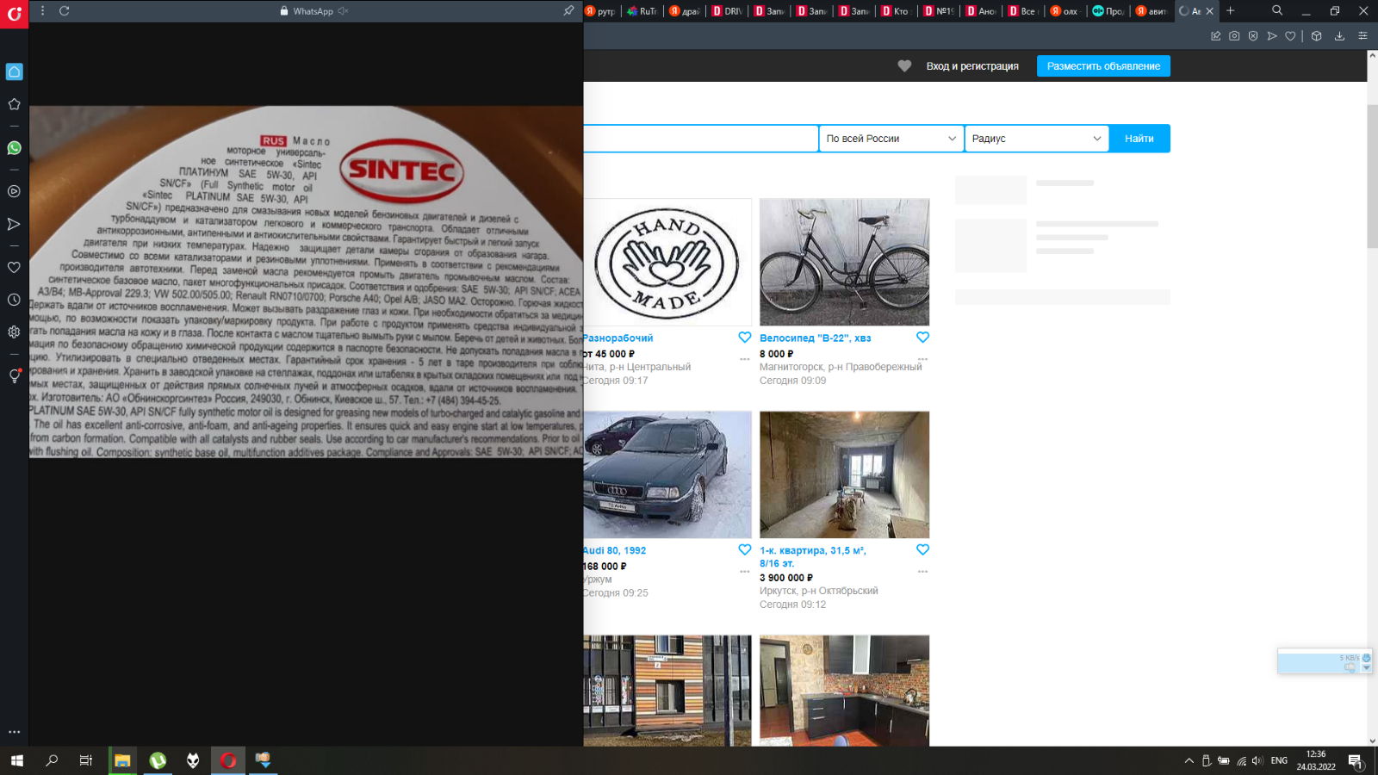Add page to bookmarks with heart toolbar icon

[x=1290, y=36]
